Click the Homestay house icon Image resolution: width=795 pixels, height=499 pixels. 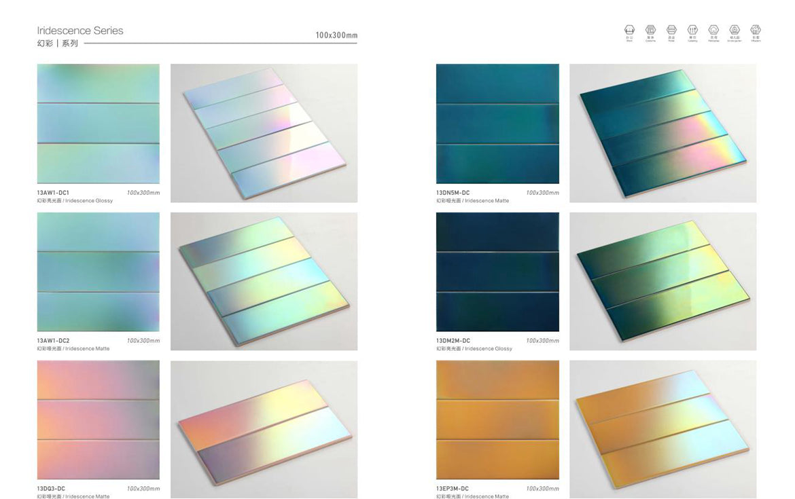click(x=713, y=31)
